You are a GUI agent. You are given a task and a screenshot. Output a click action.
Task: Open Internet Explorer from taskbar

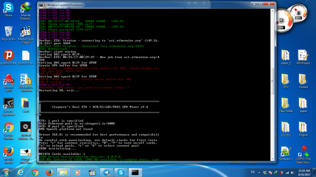(20, 173)
